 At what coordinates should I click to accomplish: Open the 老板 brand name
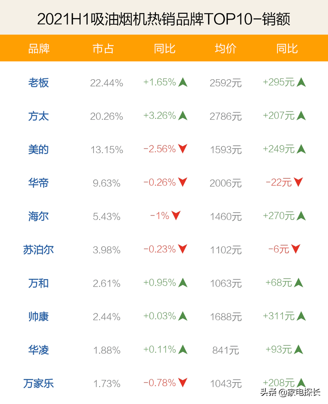point(38,83)
